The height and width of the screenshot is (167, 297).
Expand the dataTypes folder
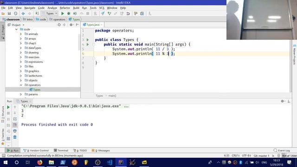pos(21,48)
